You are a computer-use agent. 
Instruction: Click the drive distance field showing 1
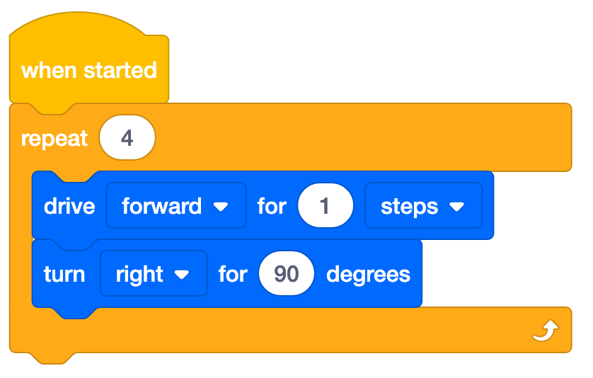pyautogui.click(x=325, y=206)
